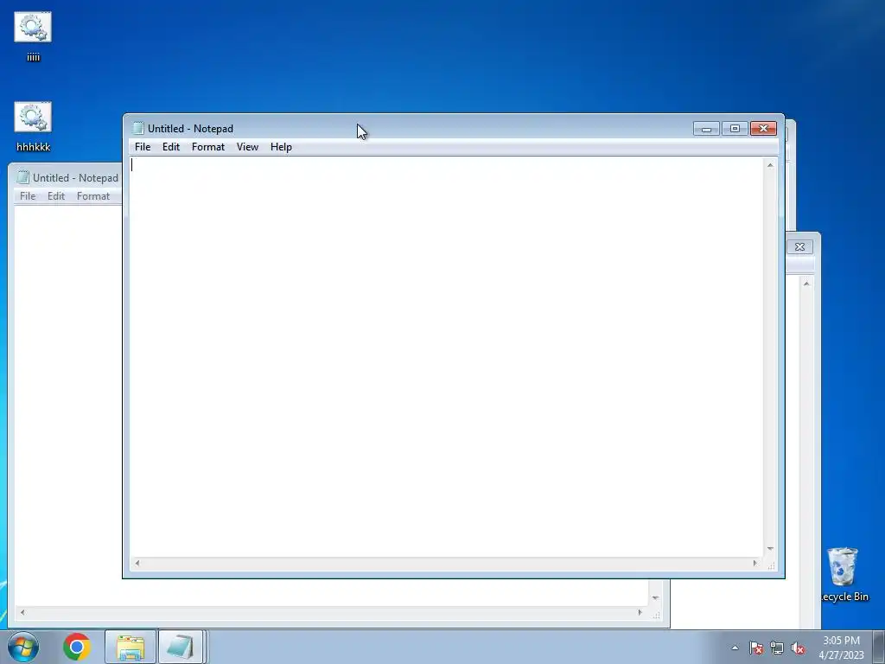
Task: Open the Windows Start menu orb
Action: coord(23,647)
